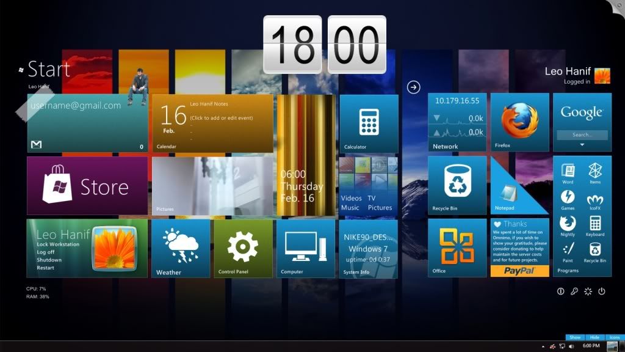Viewport: 625px width, 352px height.
Task: Toggle 'Show' for desktop widgets on taskbar
Action: (x=575, y=337)
